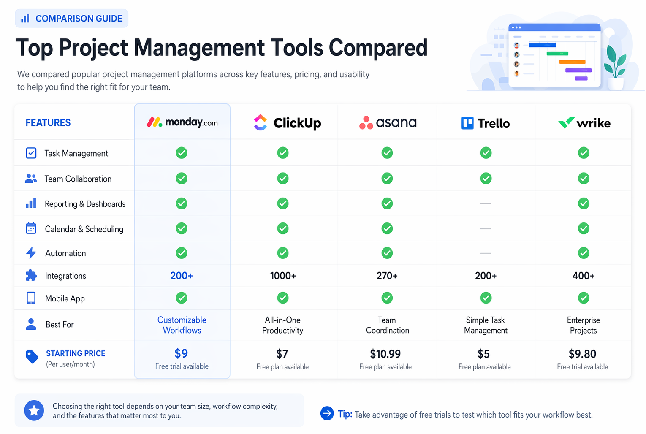The image size is (646, 434).
Task: Click the Reporting & Dashboards bar chart icon
Action: coord(31,203)
